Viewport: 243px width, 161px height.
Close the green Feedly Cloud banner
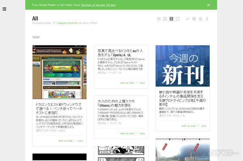[209, 5]
